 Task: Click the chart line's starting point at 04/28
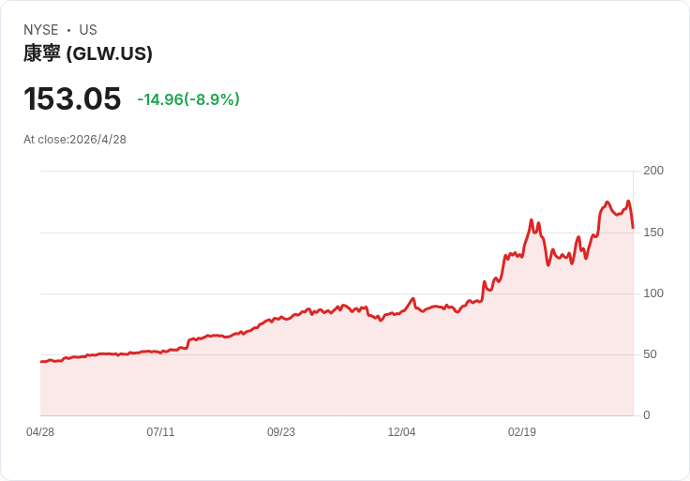click(x=41, y=362)
